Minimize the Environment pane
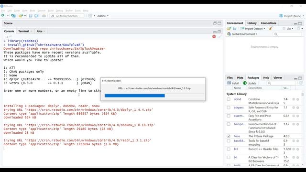The height and width of the screenshot is (172, 306). 295,23
